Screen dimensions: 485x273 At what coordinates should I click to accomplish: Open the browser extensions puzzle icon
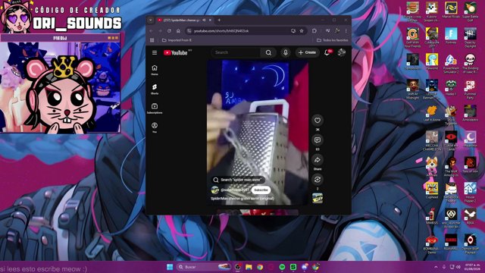[314, 31]
